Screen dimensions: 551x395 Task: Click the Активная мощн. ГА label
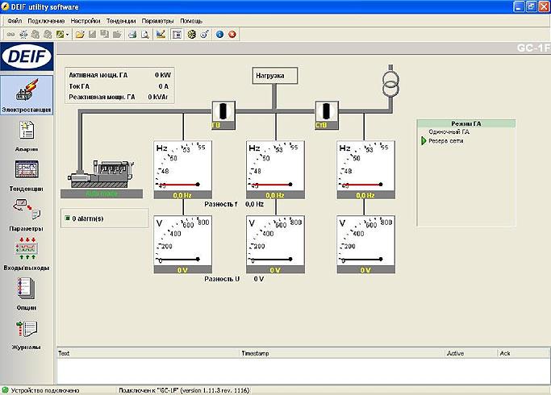(98, 75)
